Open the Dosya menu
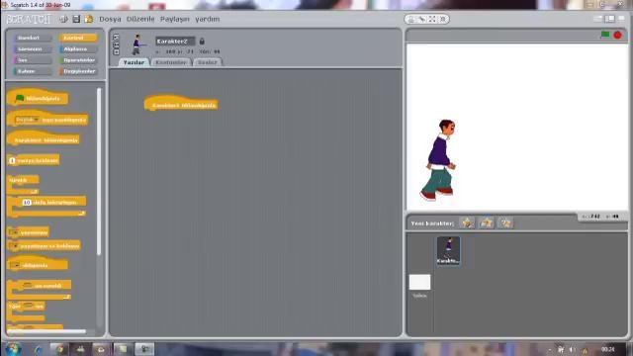Image resolution: width=633 pixels, height=356 pixels. click(x=110, y=19)
